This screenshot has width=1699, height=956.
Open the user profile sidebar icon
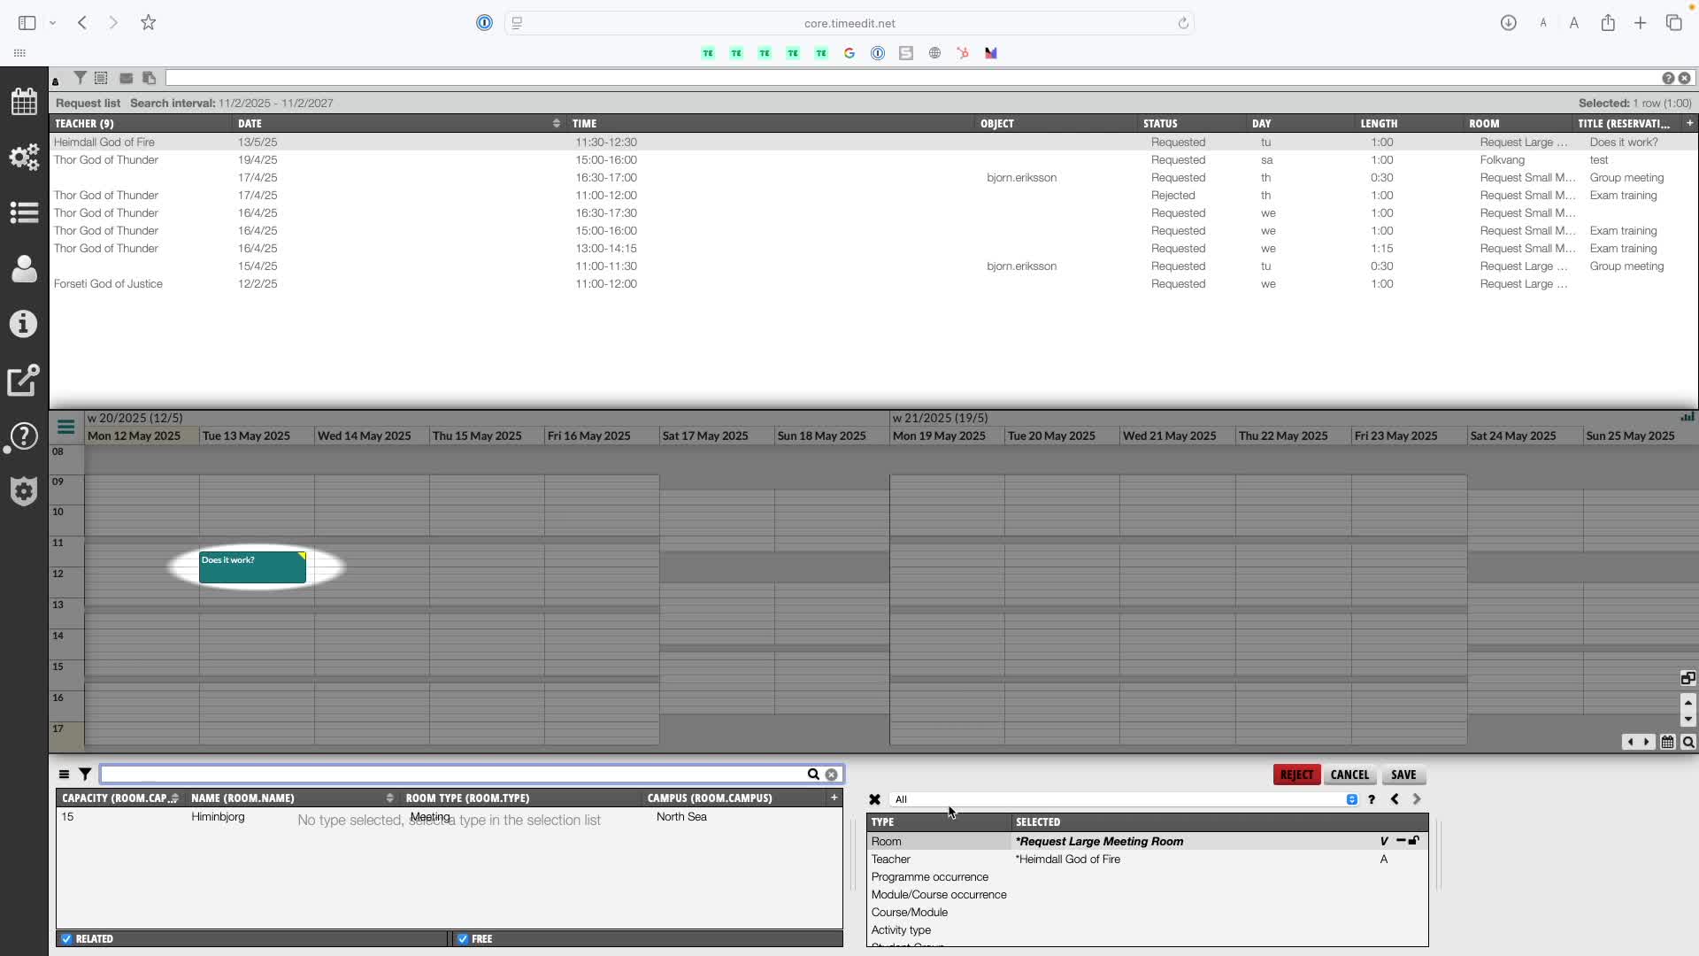coord(24,268)
